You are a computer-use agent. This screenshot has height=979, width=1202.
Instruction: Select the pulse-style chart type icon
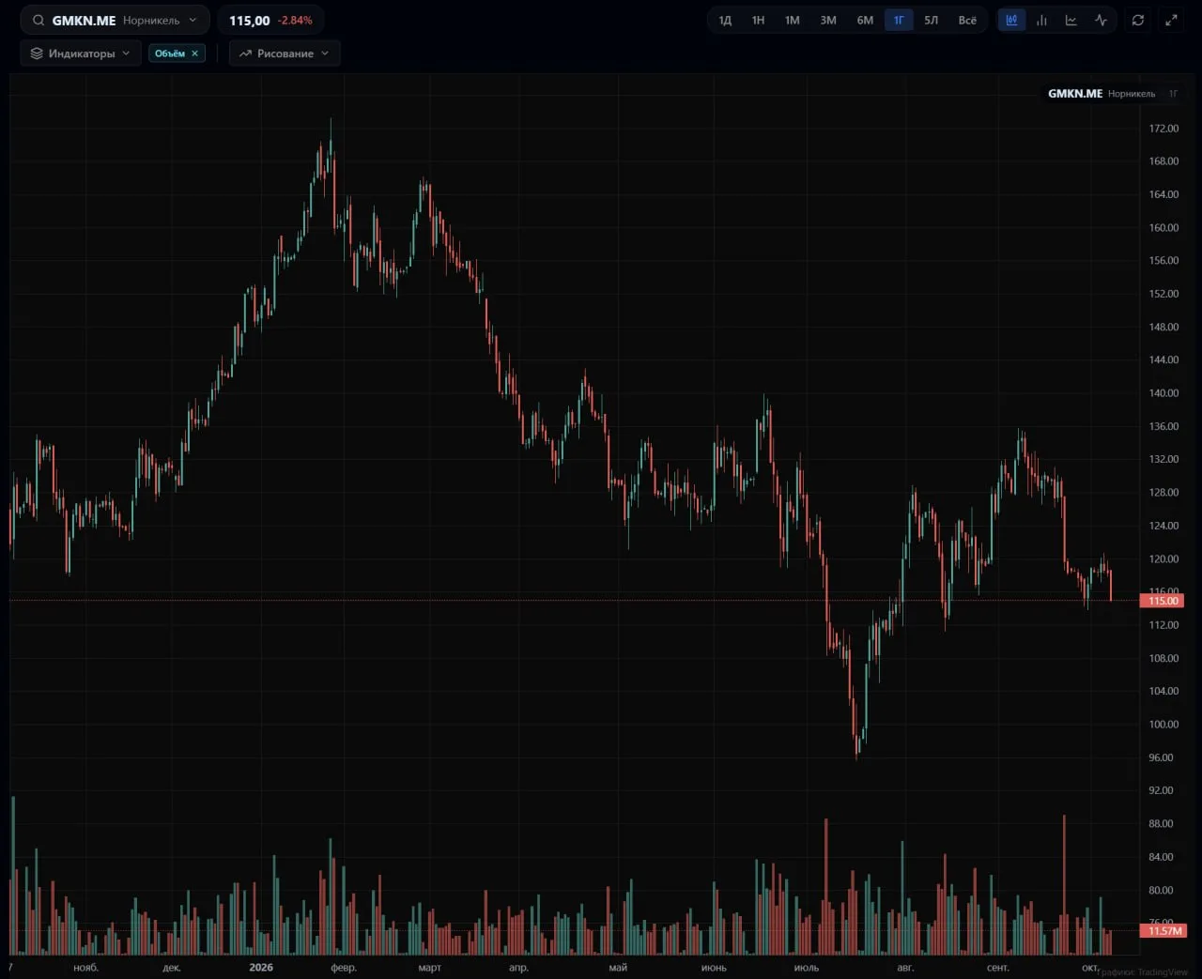coord(1101,20)
